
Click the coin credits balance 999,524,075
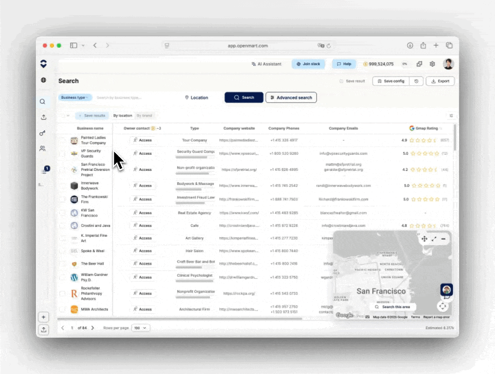tap(378, 64)
